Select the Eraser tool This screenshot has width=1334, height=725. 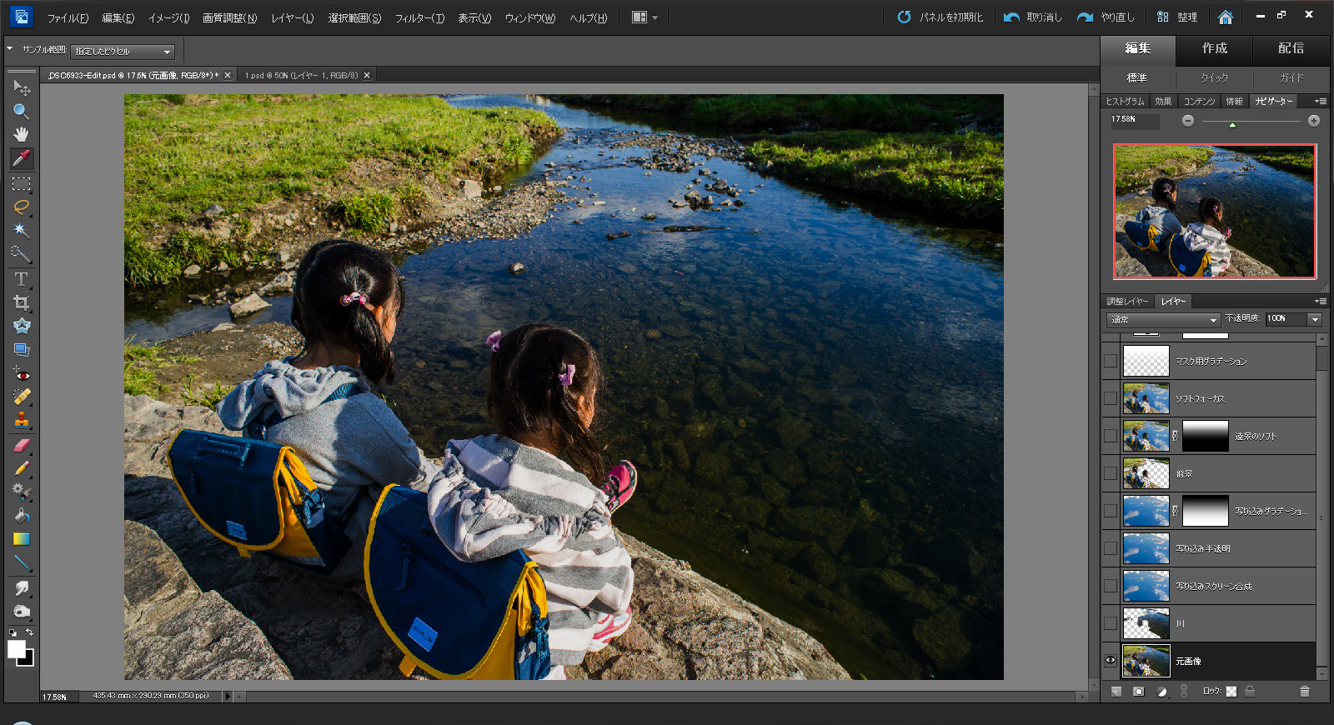coord(22,445)
